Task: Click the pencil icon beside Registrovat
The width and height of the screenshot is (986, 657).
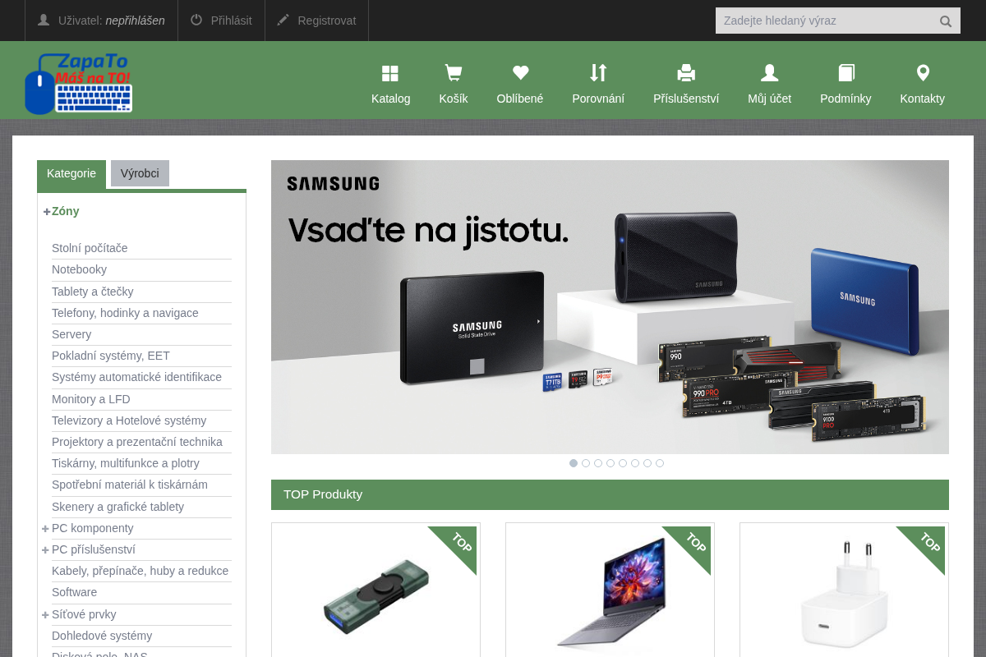Action: tap(283, 20)
